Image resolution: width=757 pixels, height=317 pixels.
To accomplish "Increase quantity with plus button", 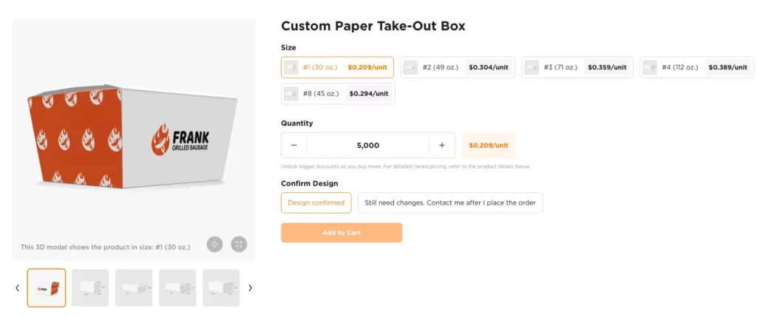I will pos(442,146).
